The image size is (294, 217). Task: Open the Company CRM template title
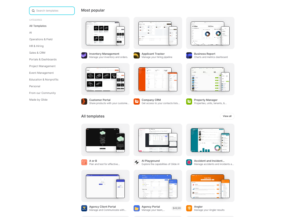151,100
